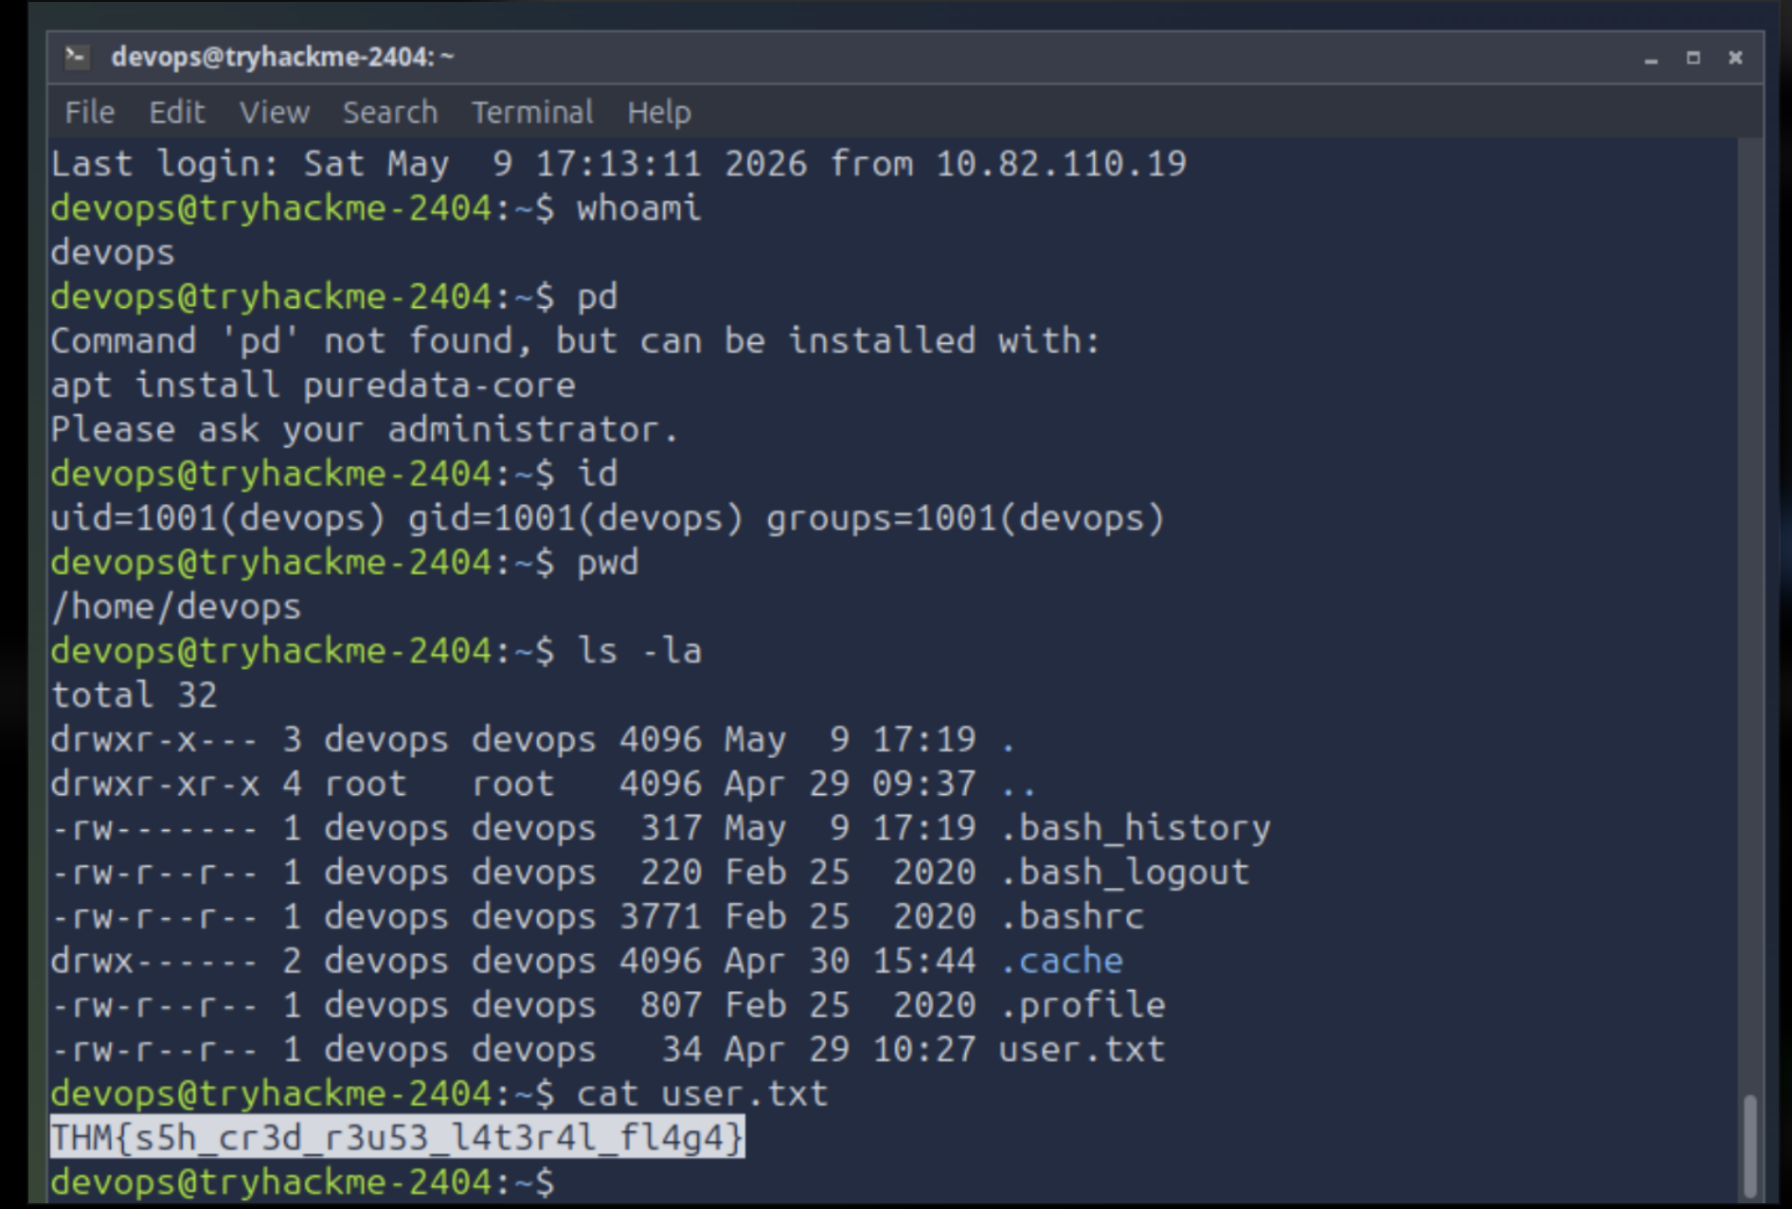
Task: Click the vertical scrollbar thumb
Action: (x=1750, y=1146)
